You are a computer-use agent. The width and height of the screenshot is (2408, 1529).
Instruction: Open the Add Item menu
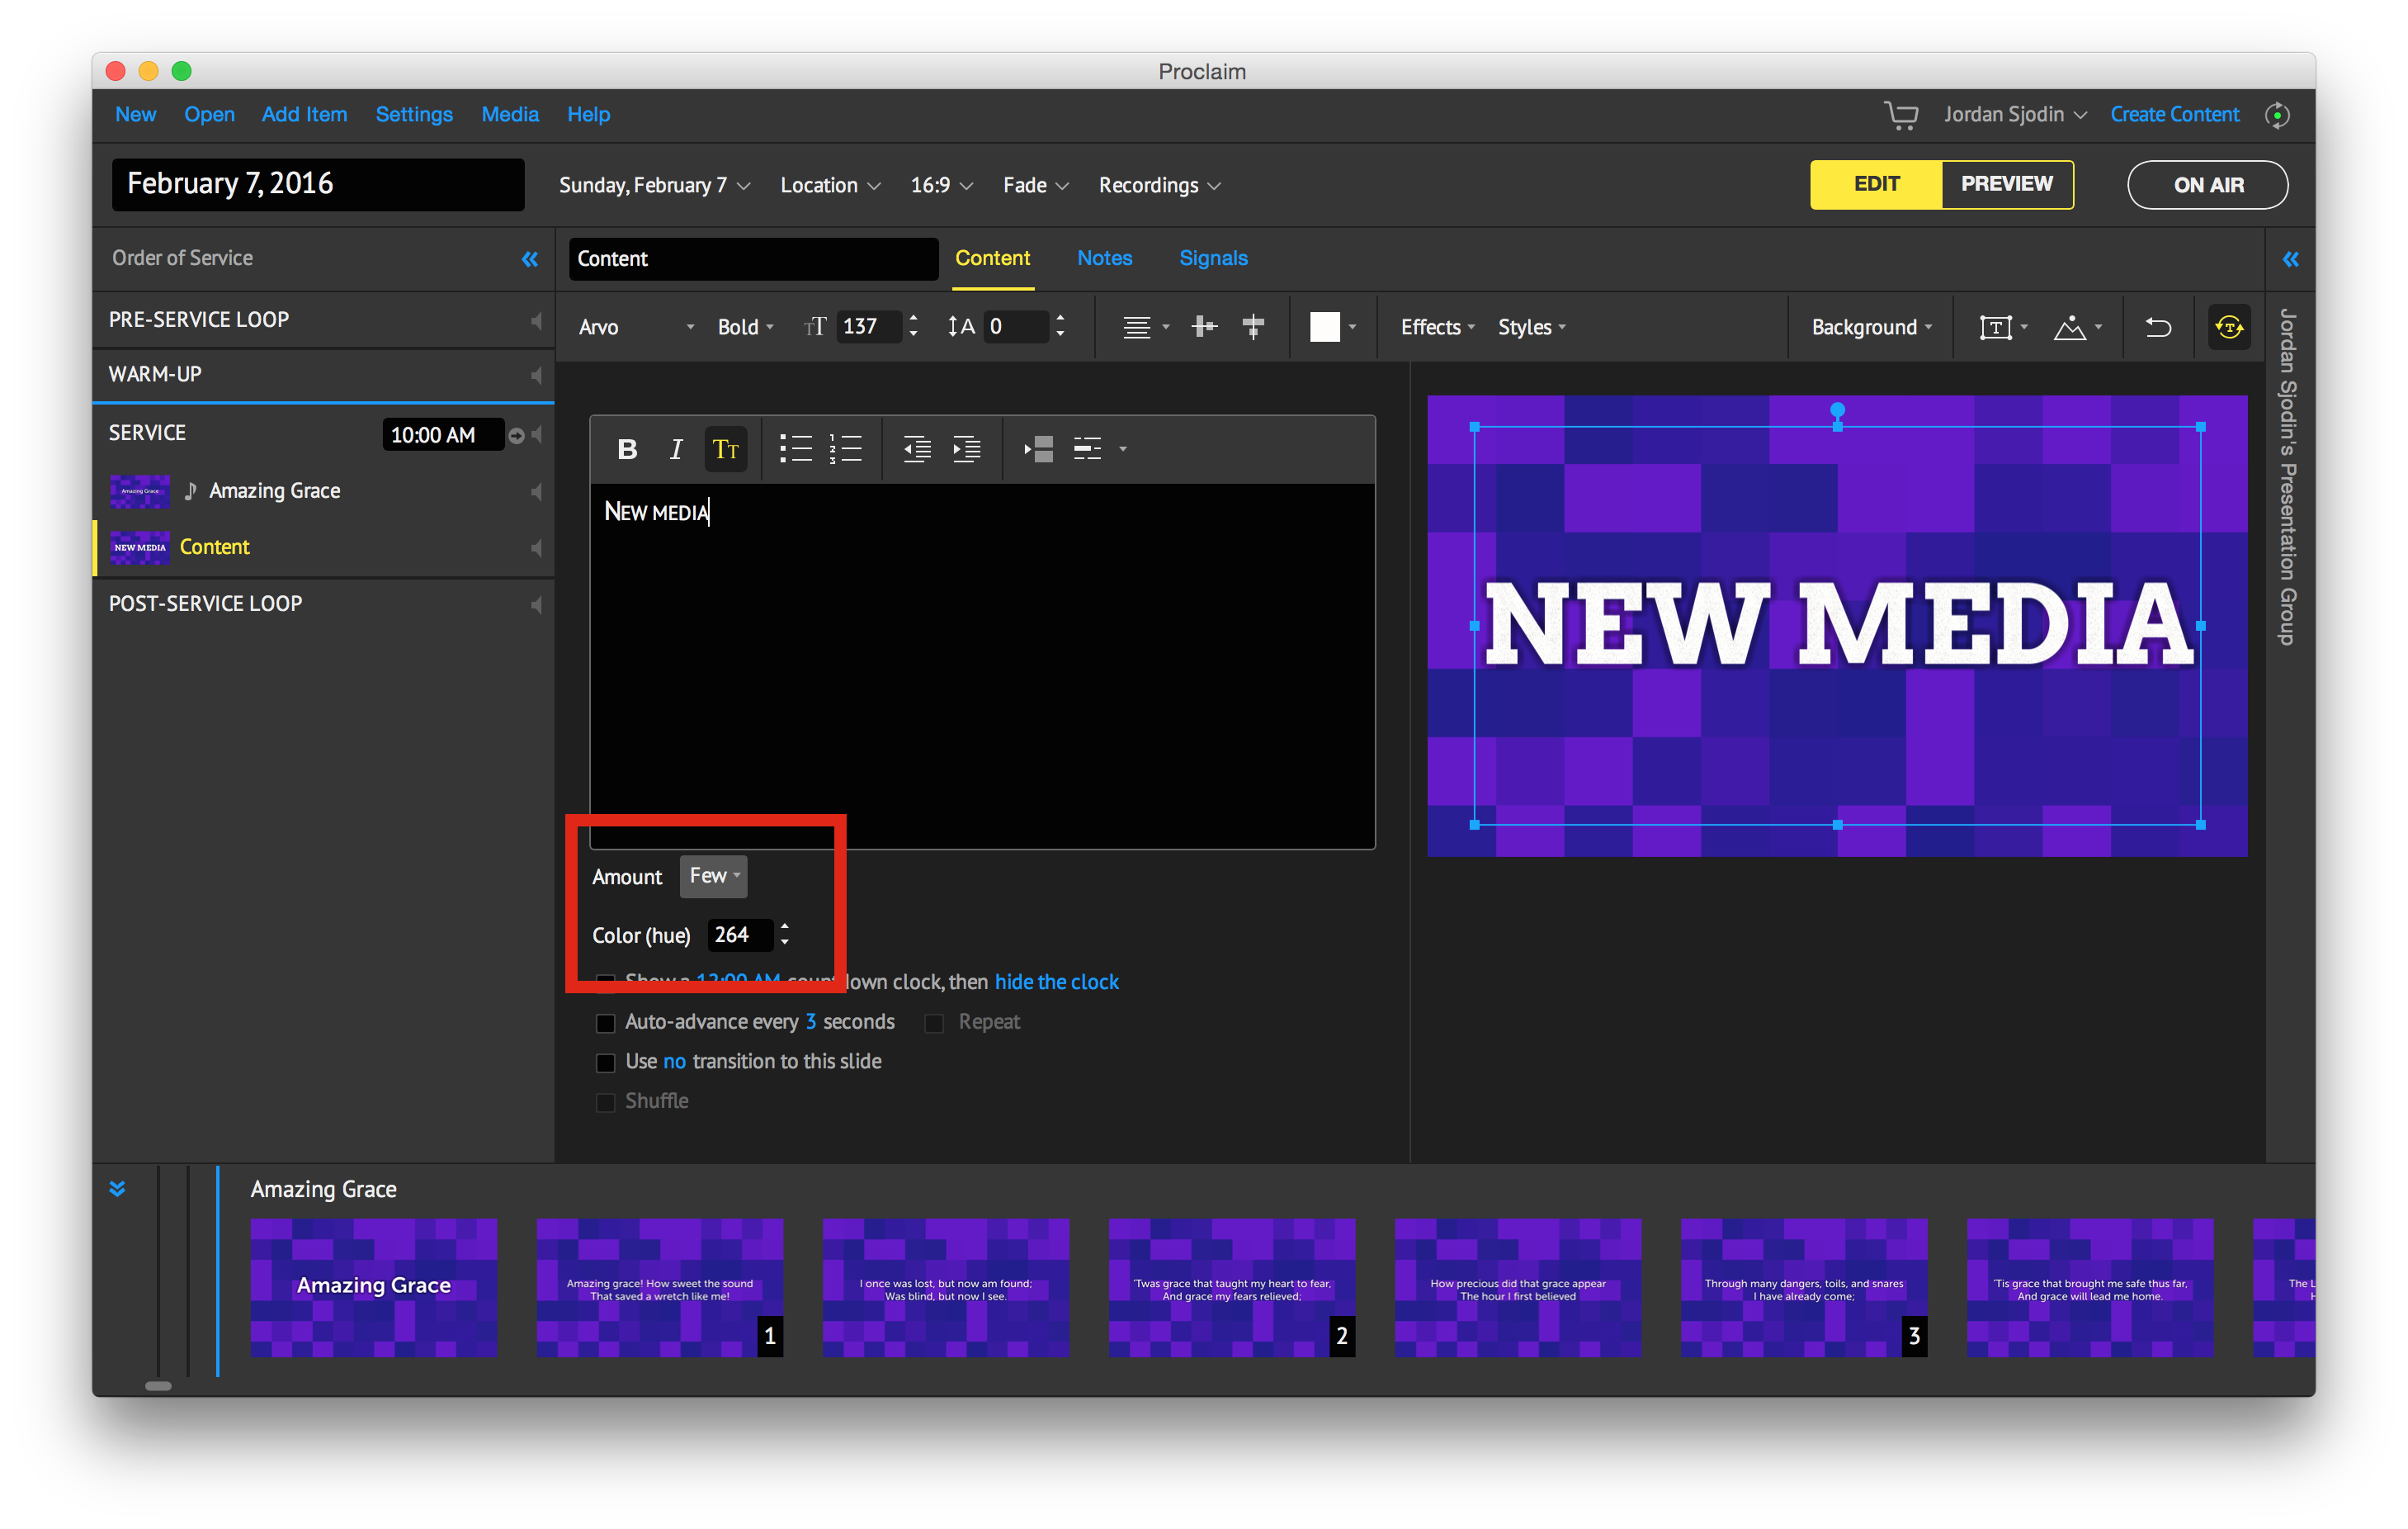click(x=304, y=114)
